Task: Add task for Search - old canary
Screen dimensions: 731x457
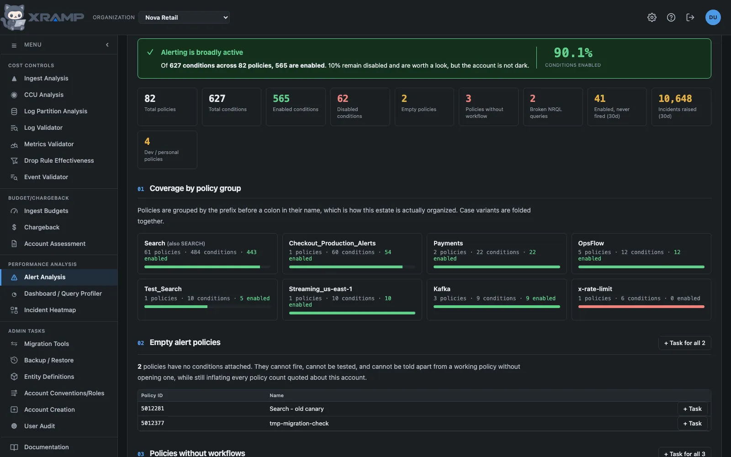Action: pos(692,409)
